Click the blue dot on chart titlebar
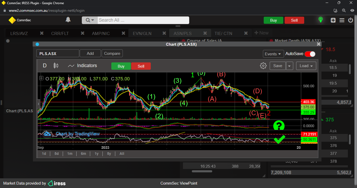 tap(37, 44)
